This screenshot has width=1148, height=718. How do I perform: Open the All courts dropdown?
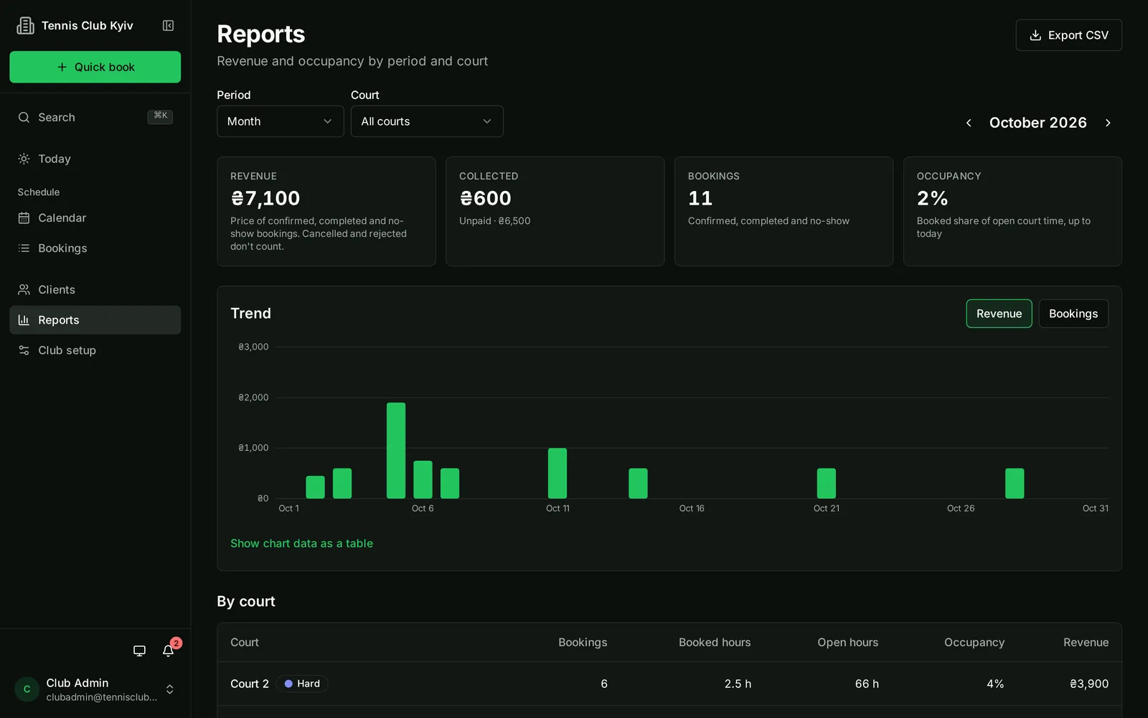tap(427, 121)
